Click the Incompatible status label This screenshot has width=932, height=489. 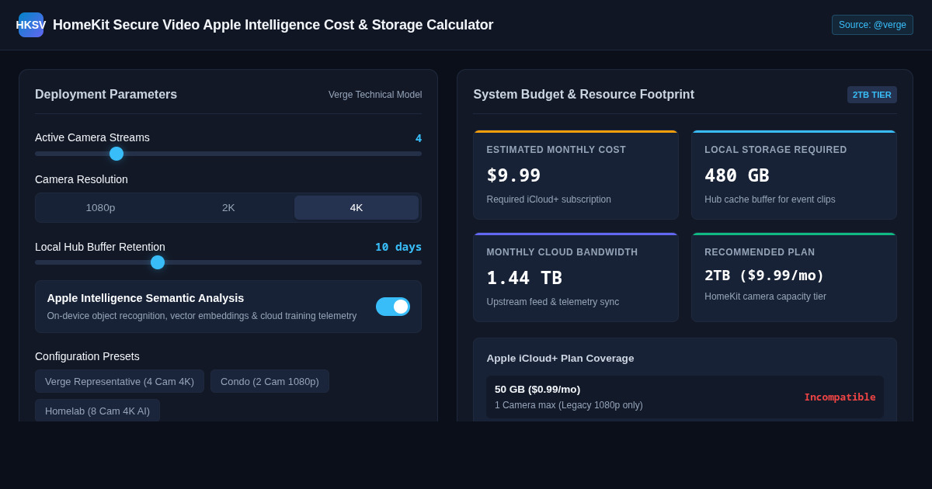click(x=840, y=397)
